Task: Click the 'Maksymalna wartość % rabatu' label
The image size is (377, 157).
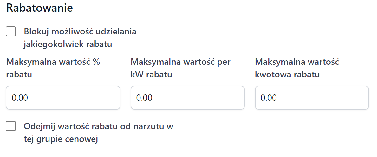Action: [53, 62]
